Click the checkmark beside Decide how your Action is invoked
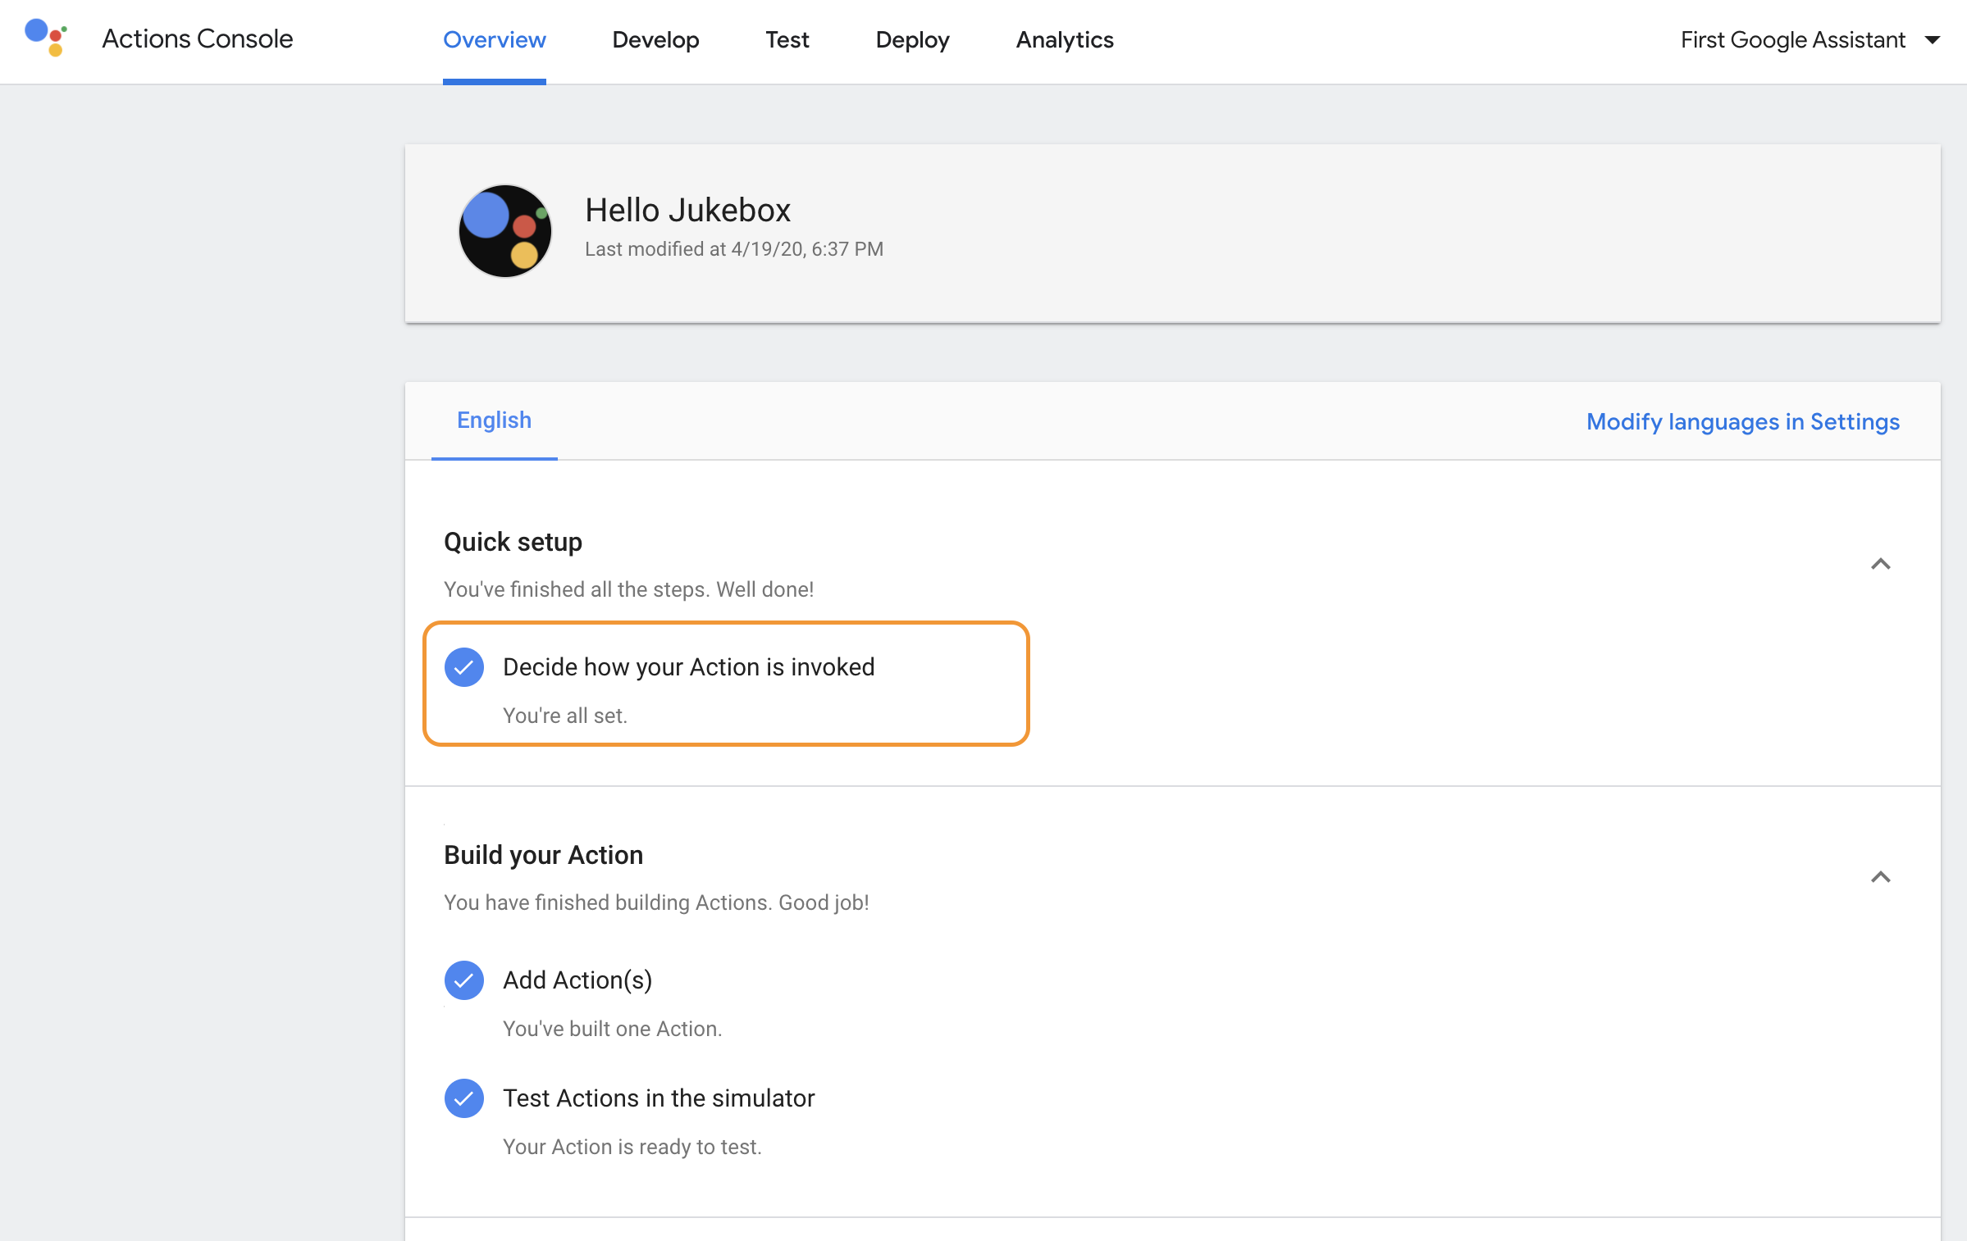1967x1241 pixels. [464, 667]
